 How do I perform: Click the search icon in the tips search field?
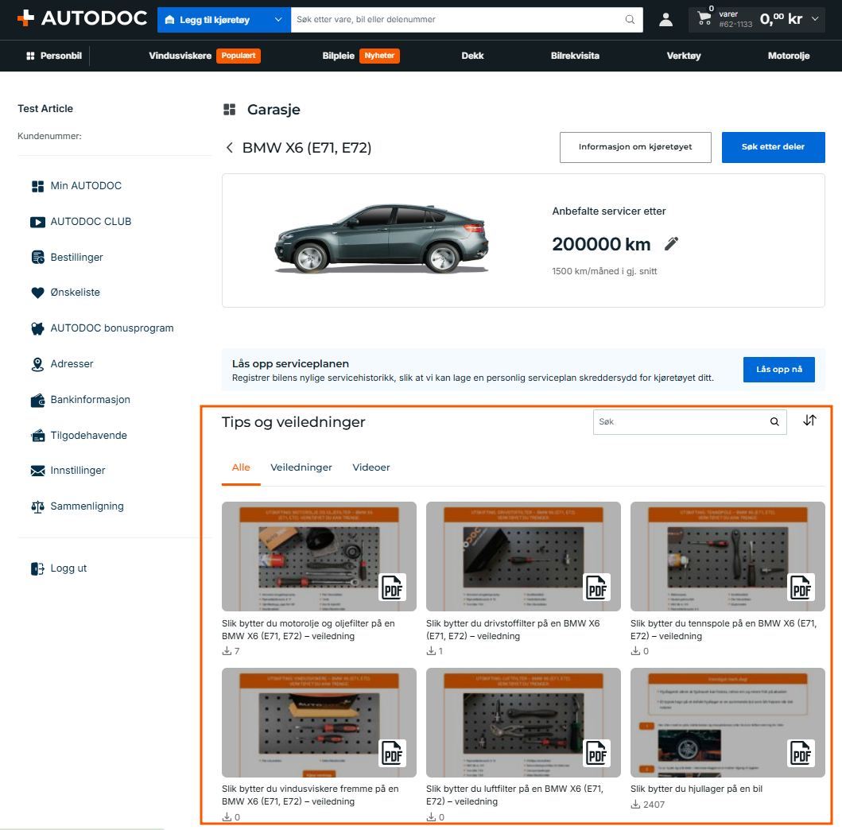[x=774, y=422]
